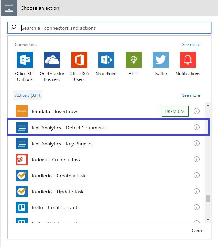This screenshot has height=247, width=218.
Task: Open info for Toodledo Update task
Action: coord(196,191)
